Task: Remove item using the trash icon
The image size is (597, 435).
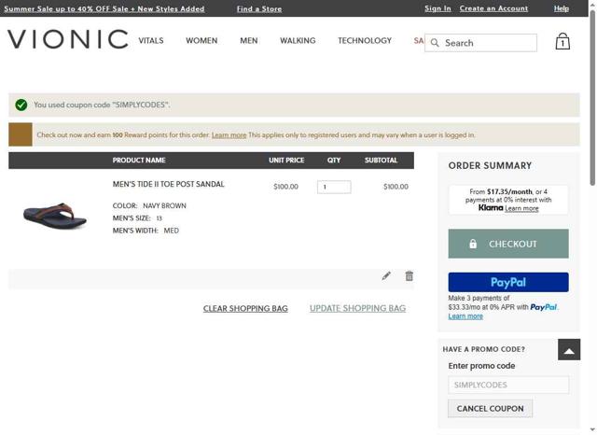Action: click(409, 275)
